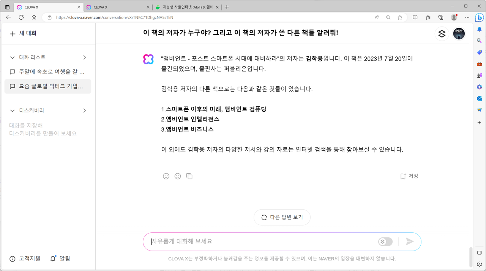Open the browser settings and more menu

coord(467,17)
